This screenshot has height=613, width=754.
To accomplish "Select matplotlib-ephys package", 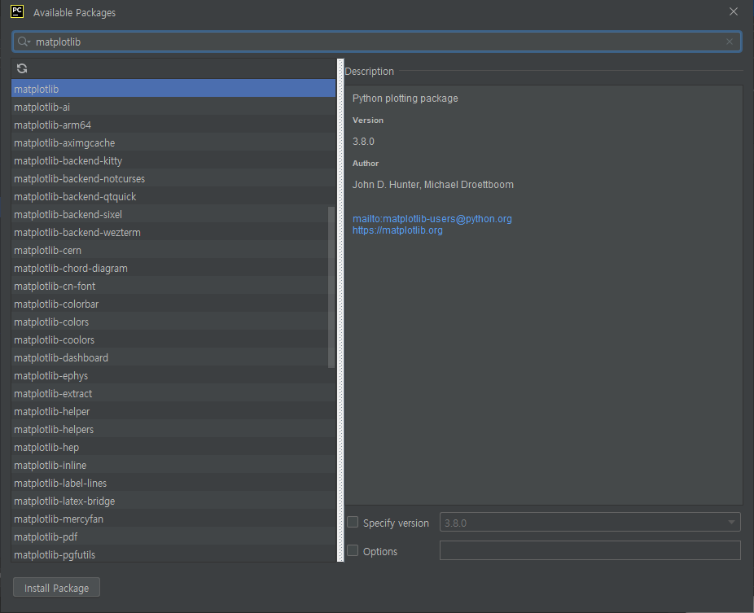I will [x=173, y=375].
